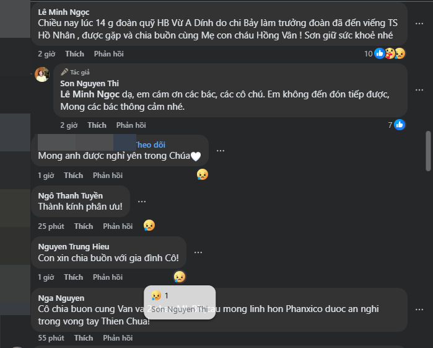Like Lê Minh Ngọc's comment via Thích
Image resolution: width=433 pixels, height=348 pixels.
coord(74,54)
